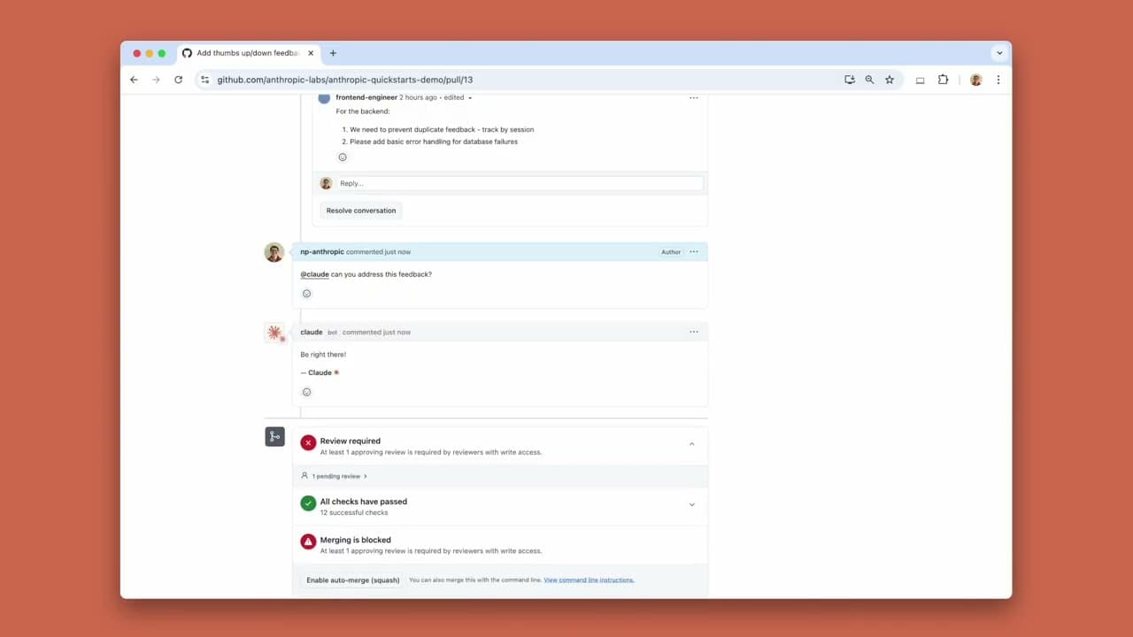Close the 'Add thumbs up/down feedback' tab
The image size is (1133, 637).
tap(311, 53)
